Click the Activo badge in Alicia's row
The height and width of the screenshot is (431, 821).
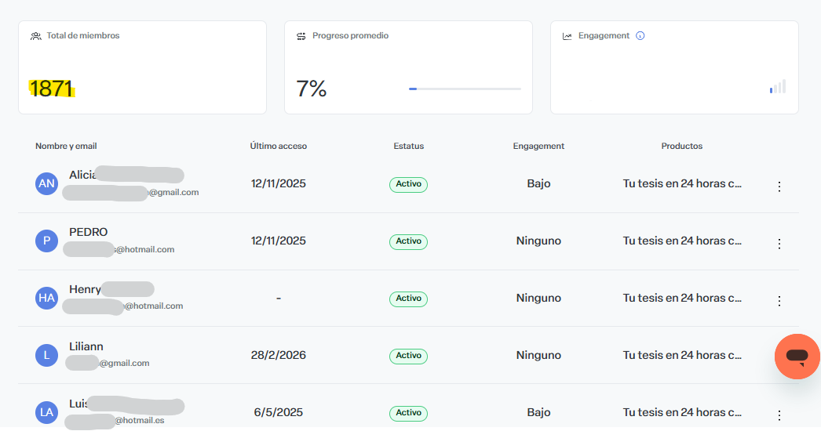(x=408, y=184)
